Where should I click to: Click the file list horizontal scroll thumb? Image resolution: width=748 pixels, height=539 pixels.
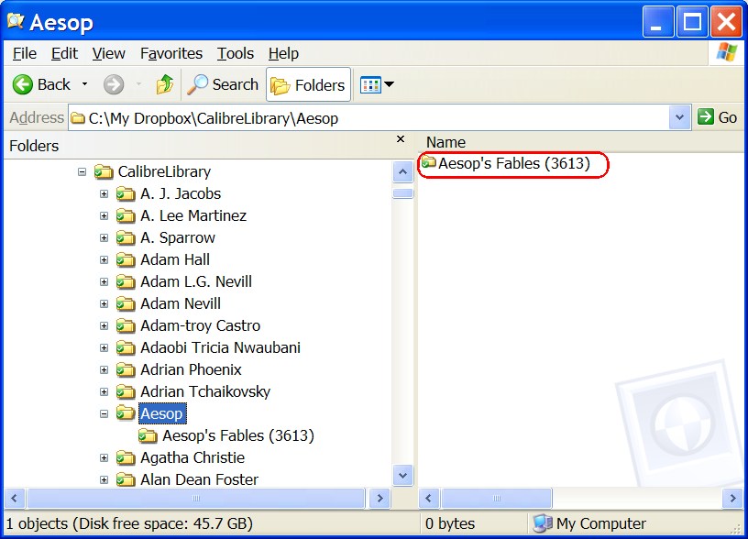pos(496,499)
